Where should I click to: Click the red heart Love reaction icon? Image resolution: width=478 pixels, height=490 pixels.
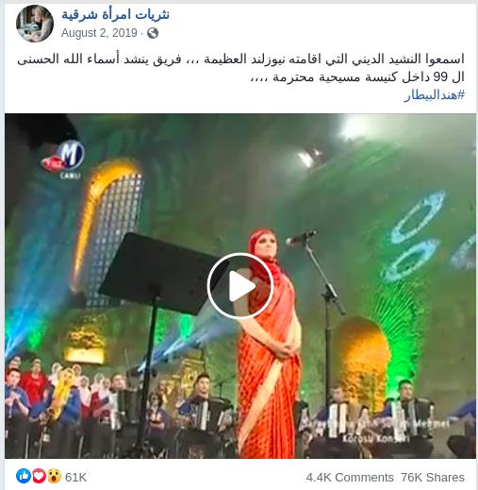[39, 476]
